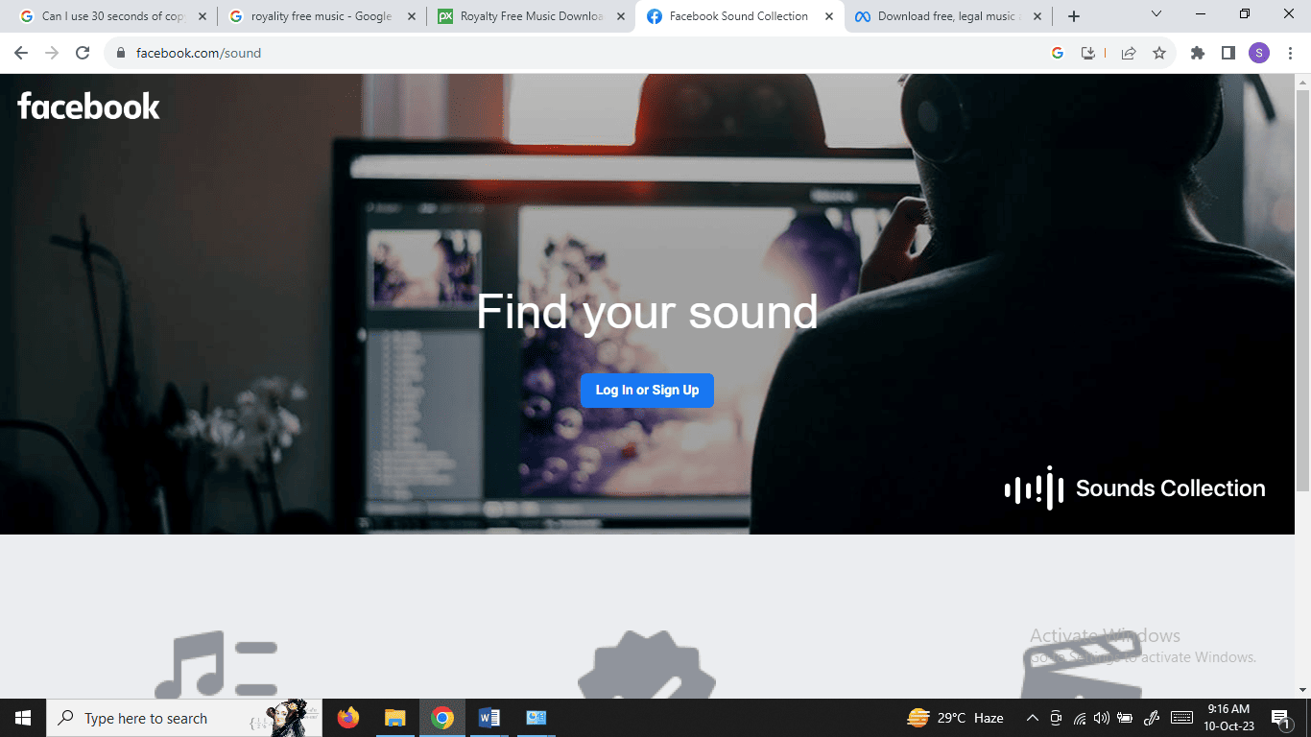Click the Log In or Sign Up button
The width and height of the screenshot is (1311, 737).
tap(647, 390)
